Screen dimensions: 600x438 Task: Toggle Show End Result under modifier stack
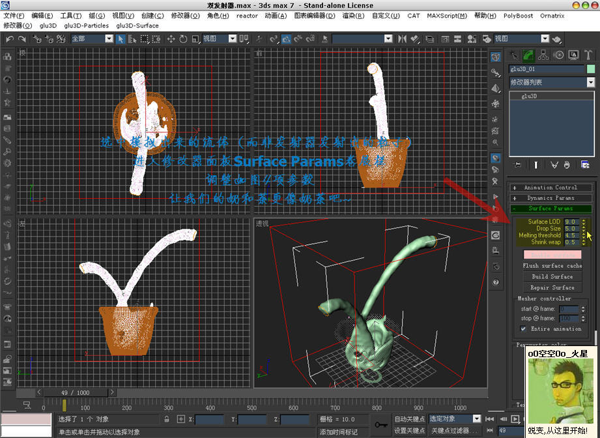tap(536, 165)
